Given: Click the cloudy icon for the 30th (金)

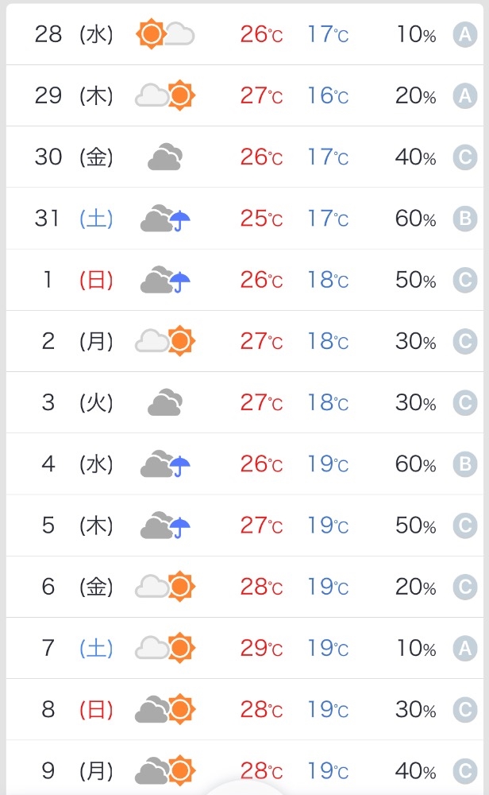Looking at the screenshot, I should [x=165, y=157].
